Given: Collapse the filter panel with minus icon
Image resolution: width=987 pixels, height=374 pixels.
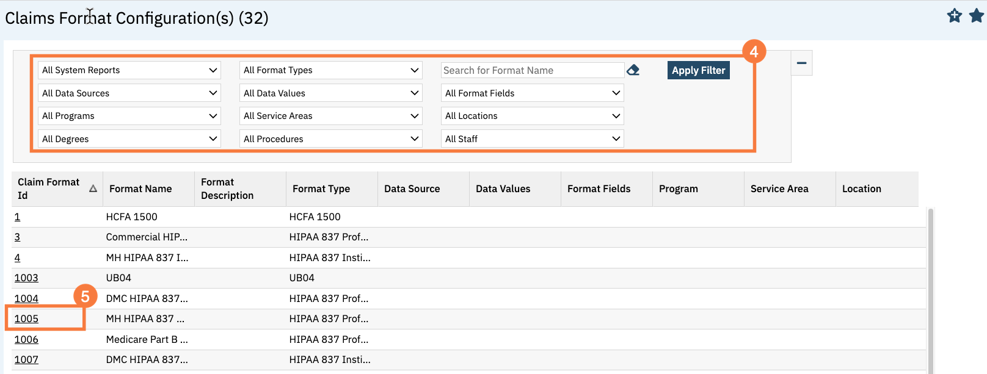Looking at the screenshot, I should click(801, 63).
